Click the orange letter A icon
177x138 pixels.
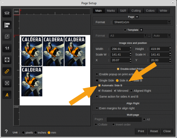coord(7,95)
